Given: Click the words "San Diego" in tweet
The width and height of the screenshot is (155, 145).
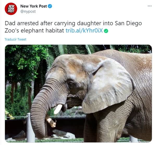Looking at the screenshot, I should coord(128,23).
